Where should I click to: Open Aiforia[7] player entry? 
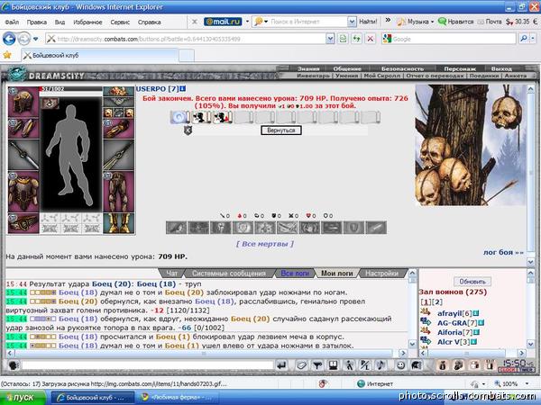point(454,332)
